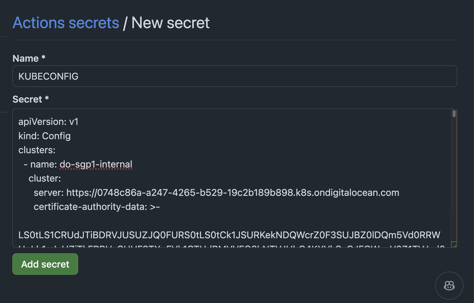Viewport: 474px width, 303px height.
Task: Click the cluster: line under do-sgp1-internal
Action: (x=45, y=178)
